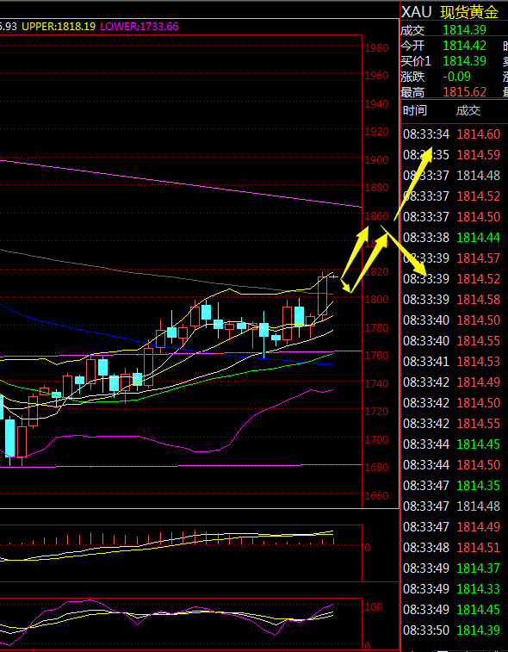
Task: Select the 08:33:48 tick row at 1814.51
Action: click(x=452, y=548)
